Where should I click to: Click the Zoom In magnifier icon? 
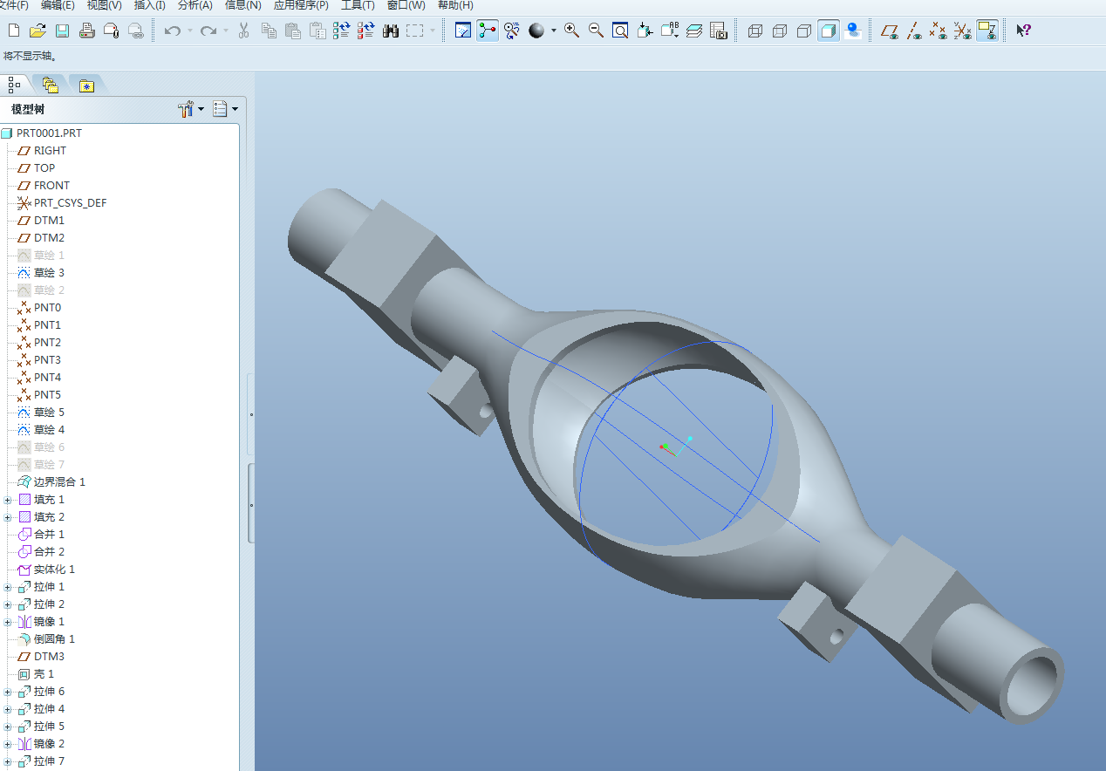[572, 31]
